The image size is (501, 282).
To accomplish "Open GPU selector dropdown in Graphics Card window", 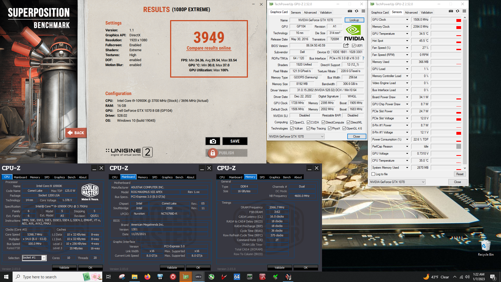I will tap(296, 136).
